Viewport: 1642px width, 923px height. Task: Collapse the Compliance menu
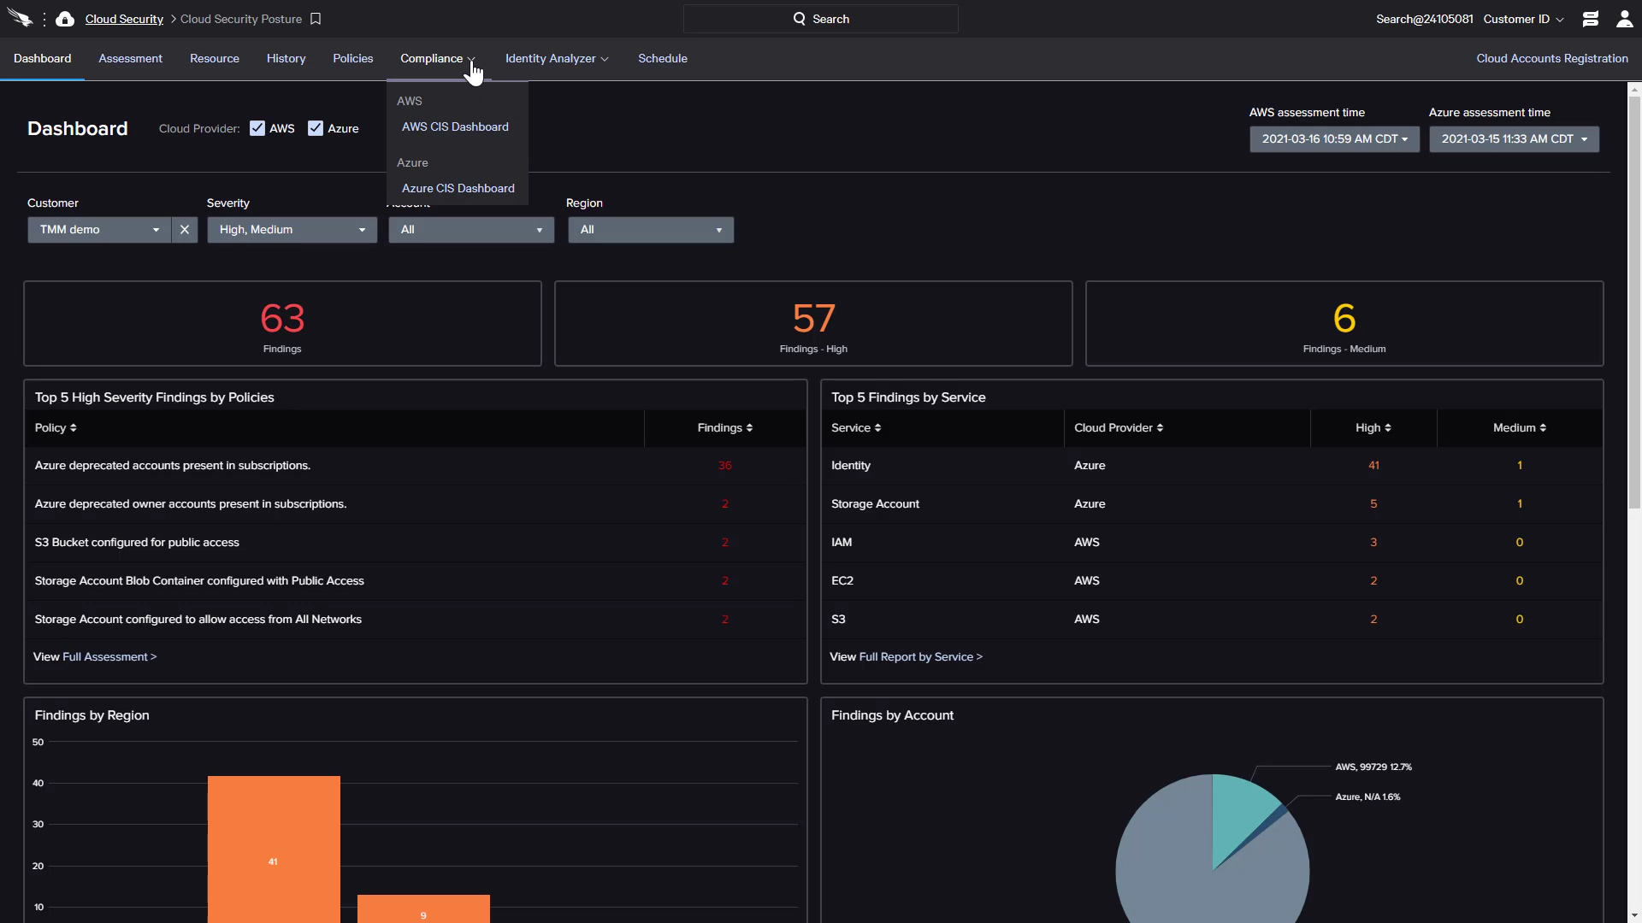point(438,59)
